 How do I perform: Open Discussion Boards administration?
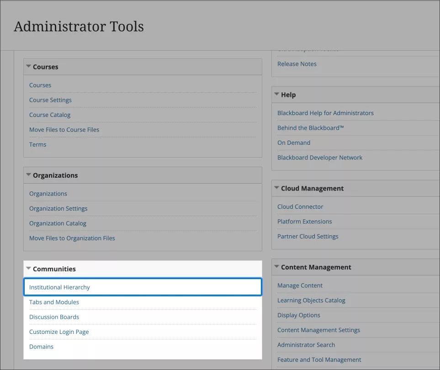pyautogui.click(x=54, y=317)
